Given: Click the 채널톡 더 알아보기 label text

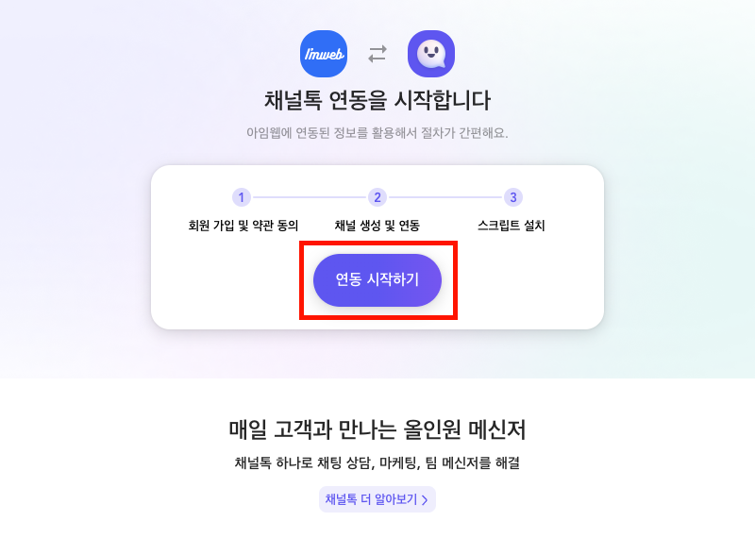Looking at the screenshot, I should pyautogui.click(x=371, y=499).
